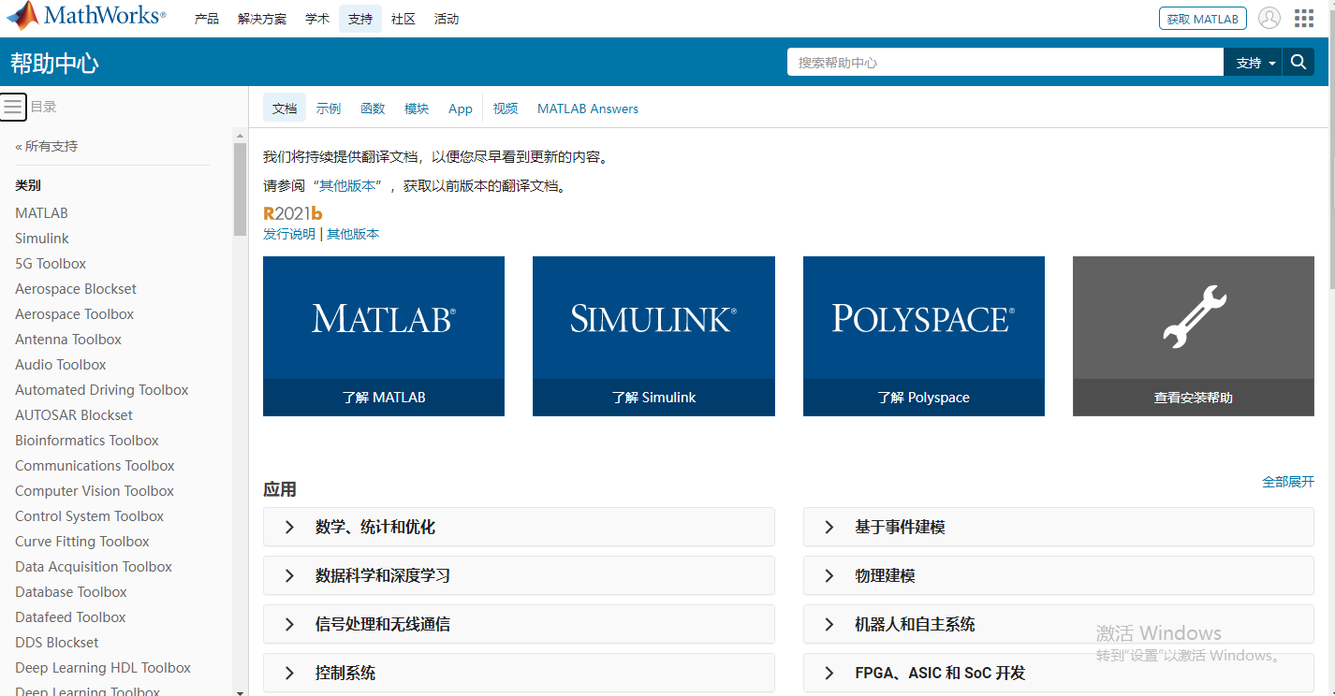
Task: Select Deep Learning HDL Toolbox in the sidebar
Action: pyautogui.click(x=103, y=668)
